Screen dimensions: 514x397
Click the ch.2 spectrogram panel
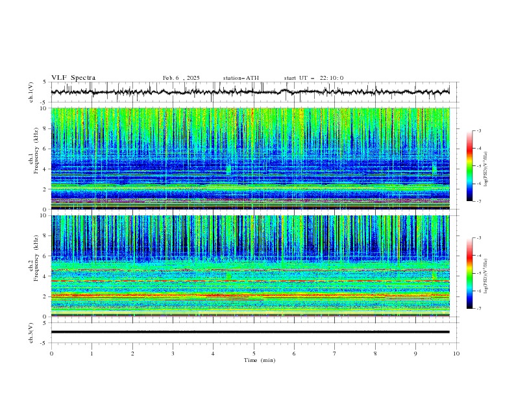251,266
